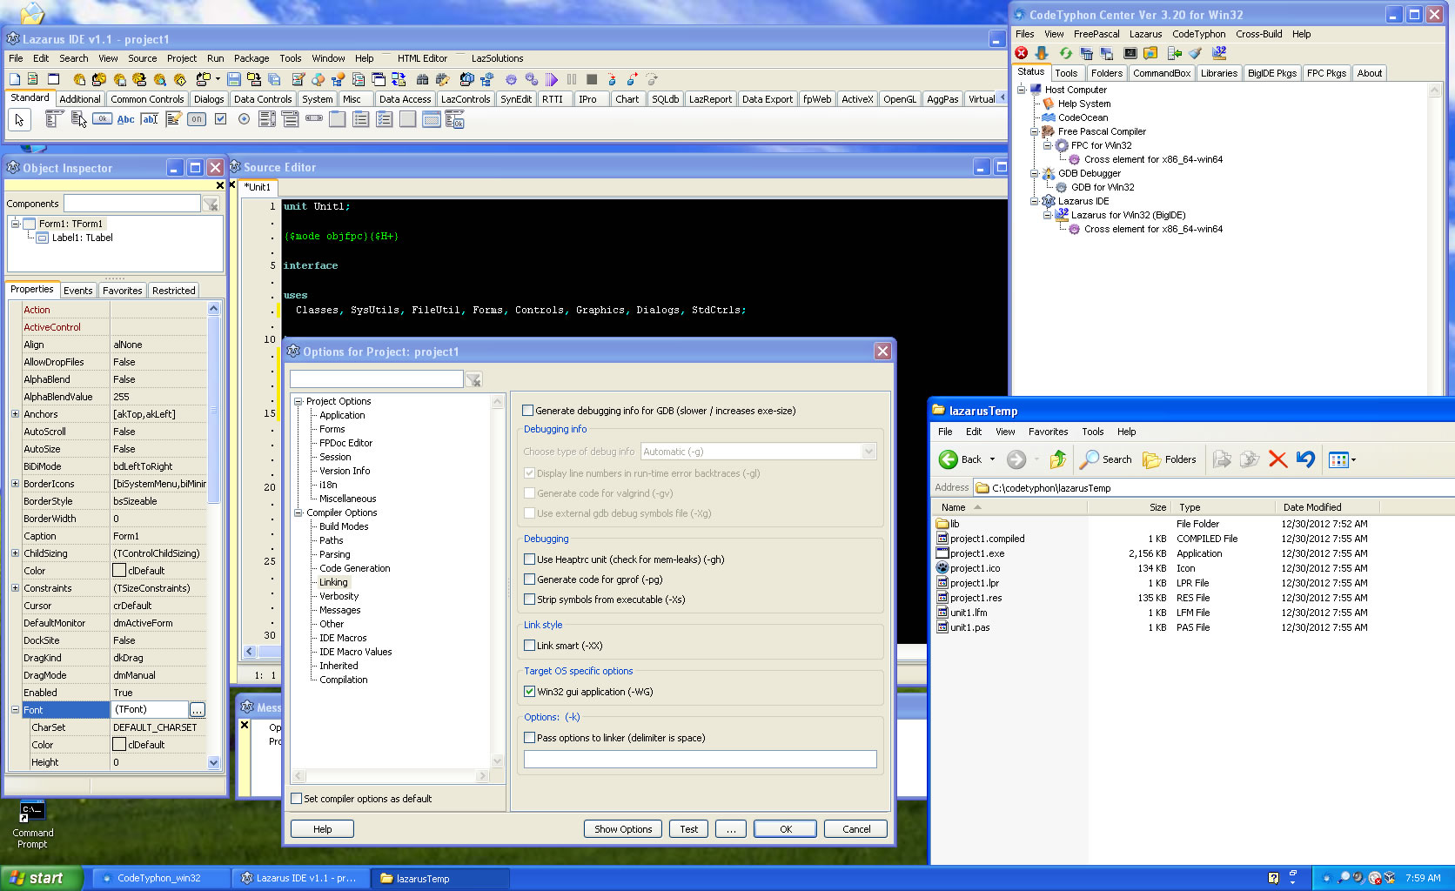Select the TRadioButton component in palette
Viewport: 1455px width, 891px height.
[244, 119]
